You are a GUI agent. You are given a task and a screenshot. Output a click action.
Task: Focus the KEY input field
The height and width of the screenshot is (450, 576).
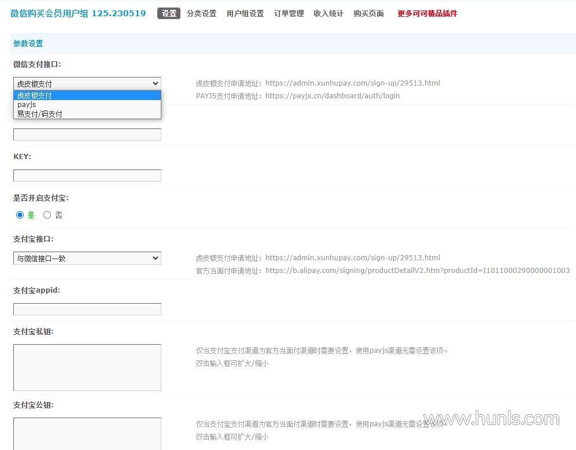87,176
